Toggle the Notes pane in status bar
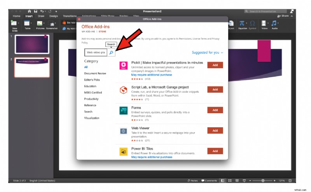 192,181
